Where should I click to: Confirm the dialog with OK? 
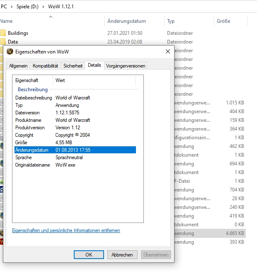[x=89, y=255]
